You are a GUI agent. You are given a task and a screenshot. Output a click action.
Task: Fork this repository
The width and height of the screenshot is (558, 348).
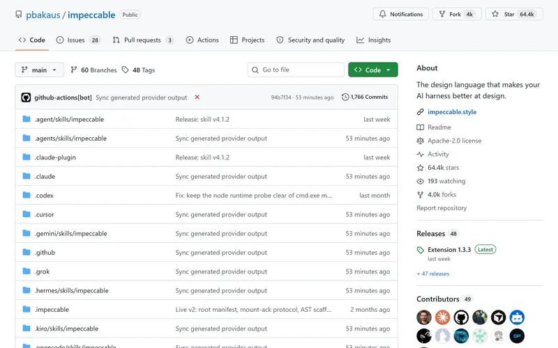tap(457, 14)
